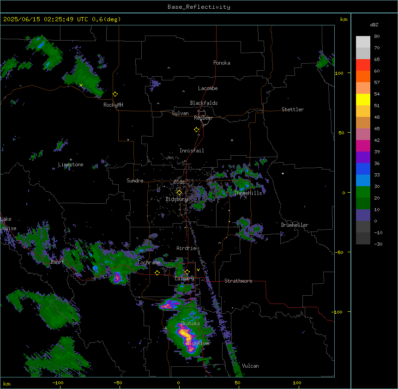Select the top light gray 80 dBZ swatch
The image size is (398, 389).
click(x=363, y=42)
